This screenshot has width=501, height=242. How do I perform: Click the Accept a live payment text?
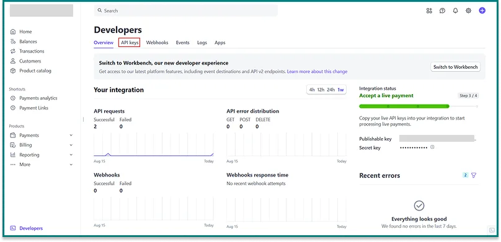(386, 96)
